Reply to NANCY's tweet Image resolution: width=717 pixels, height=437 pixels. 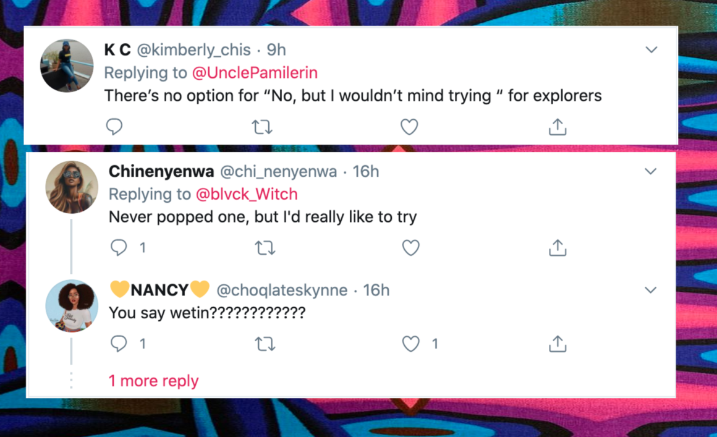(x=119, y=344)
